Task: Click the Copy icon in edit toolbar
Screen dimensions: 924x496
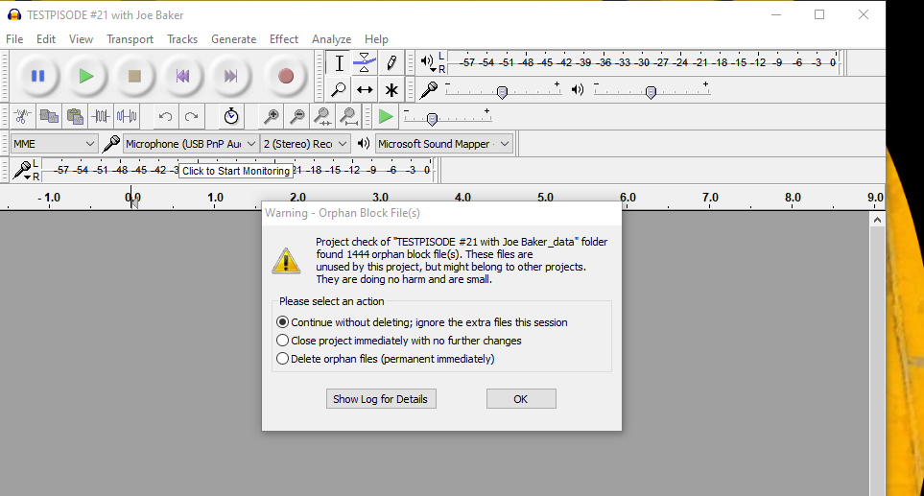Action: tap(49, 117)
